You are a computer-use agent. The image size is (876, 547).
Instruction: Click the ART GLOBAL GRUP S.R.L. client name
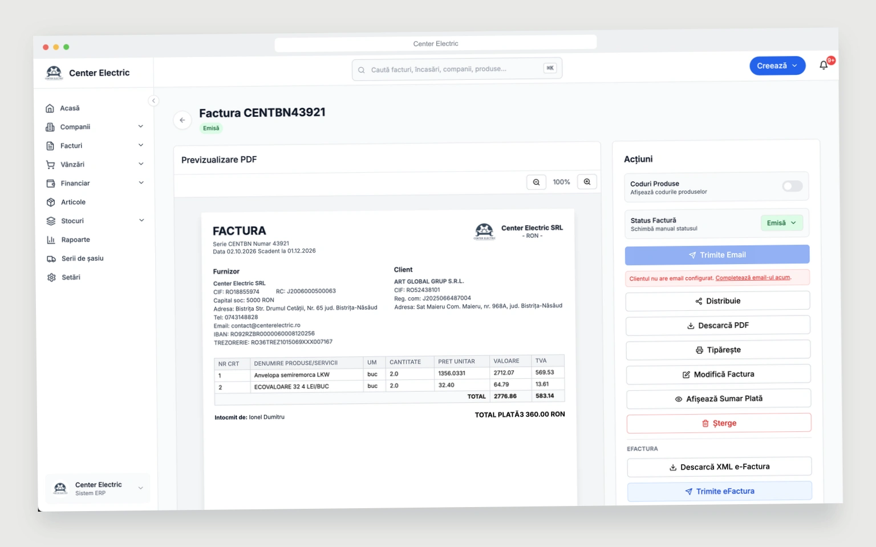[429, 281]
